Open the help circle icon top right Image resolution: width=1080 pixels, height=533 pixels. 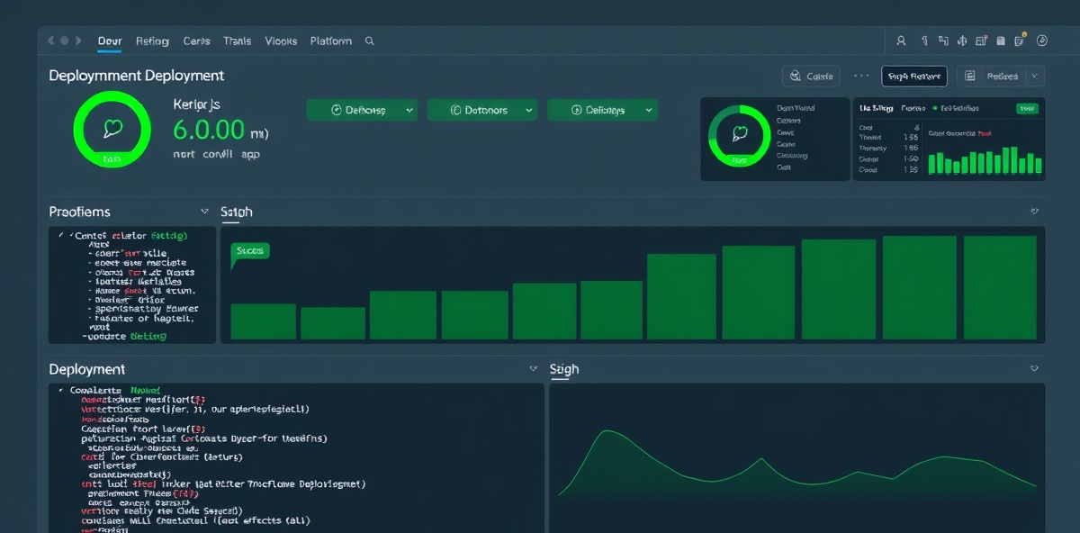pyautogui.click(x=1042, y=41)
